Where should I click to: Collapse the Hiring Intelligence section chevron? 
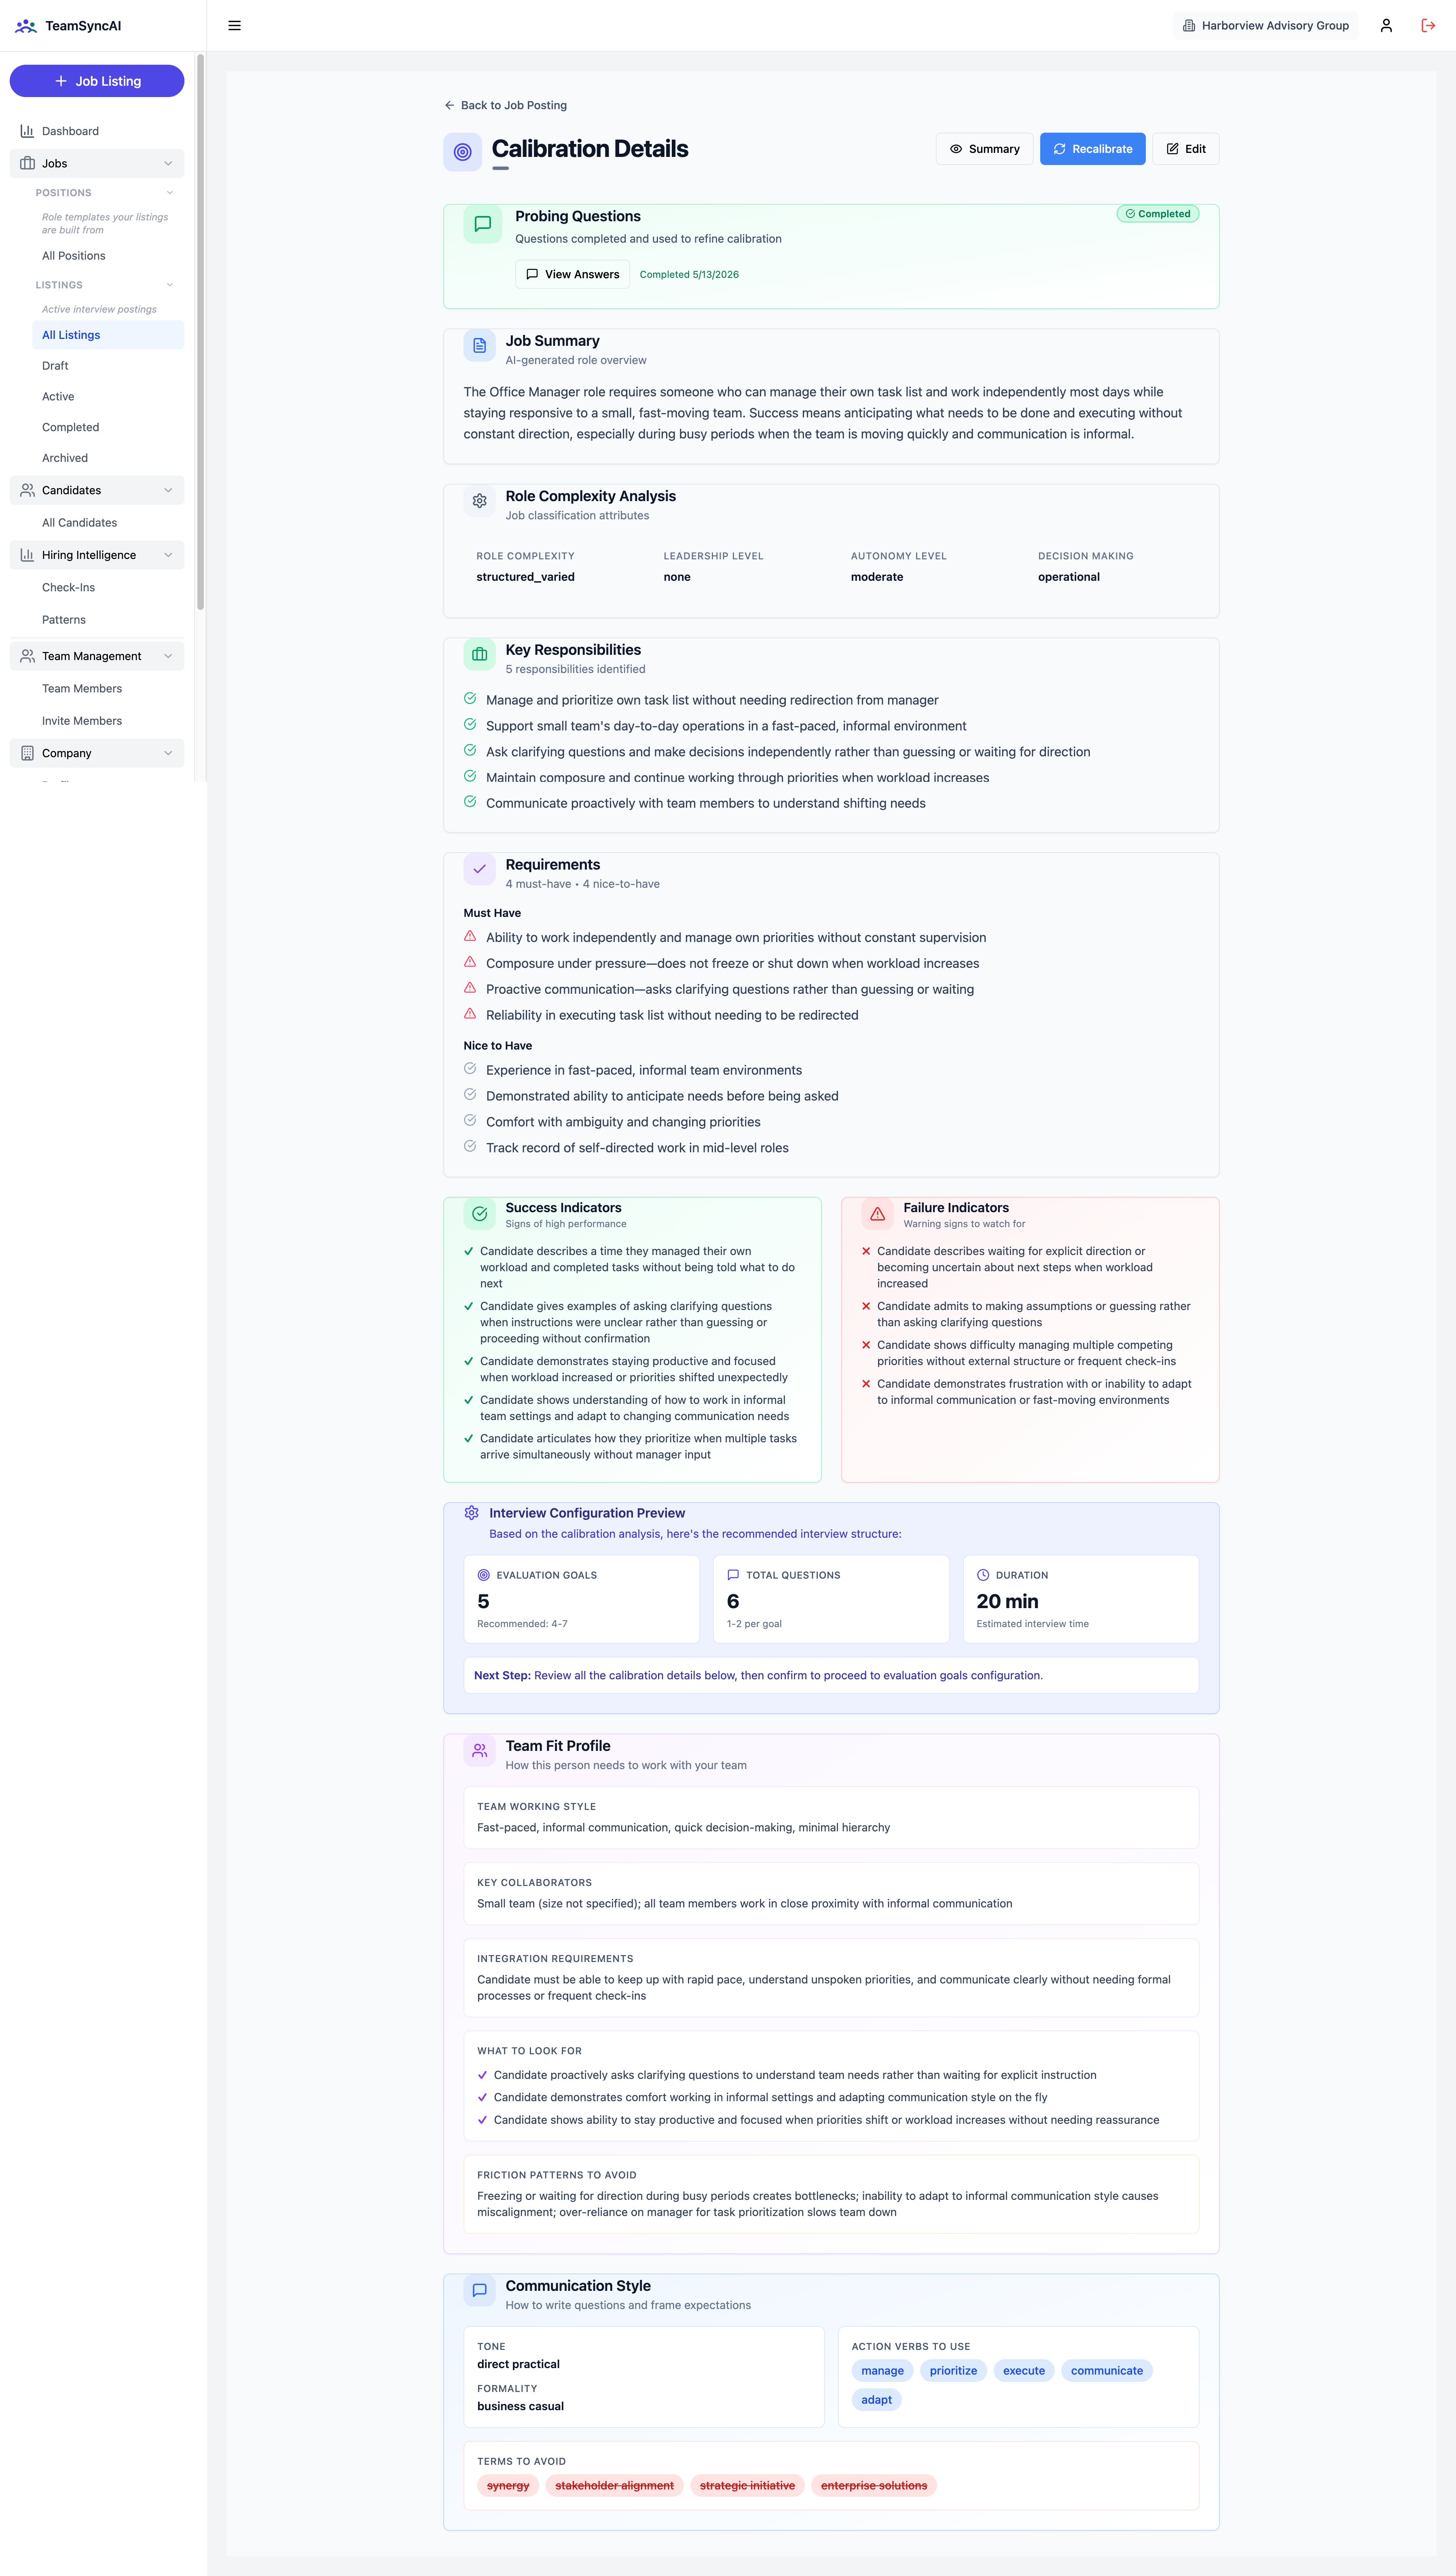click(x=168, y=555)
